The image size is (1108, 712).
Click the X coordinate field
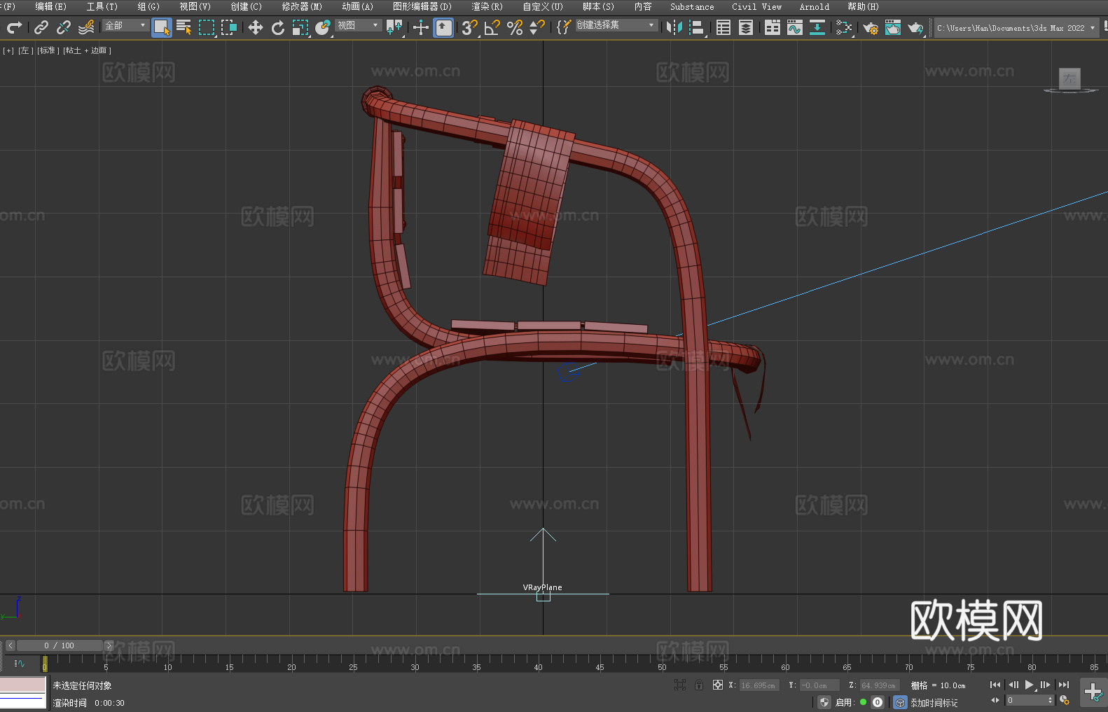759,685
